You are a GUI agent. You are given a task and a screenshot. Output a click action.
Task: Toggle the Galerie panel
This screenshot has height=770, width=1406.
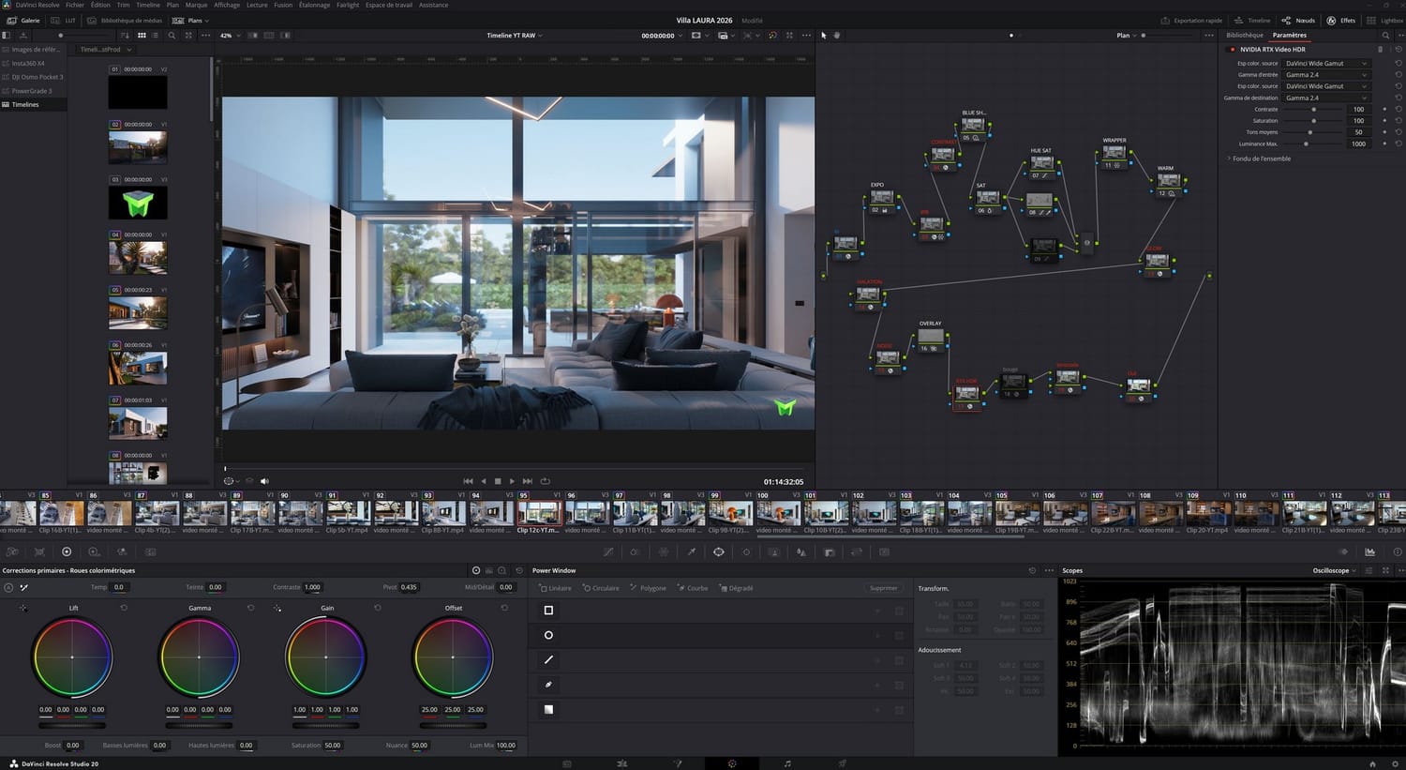pyautogui.click(x=23, y=21)
